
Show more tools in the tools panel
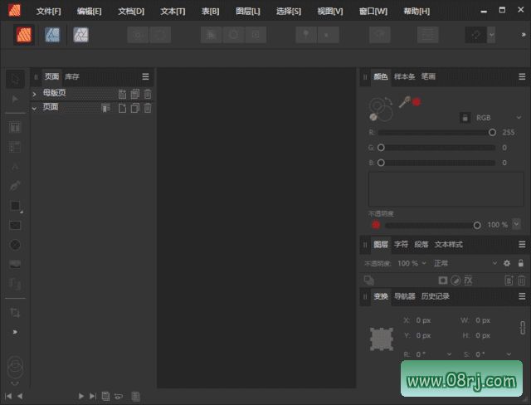point(15,332)
